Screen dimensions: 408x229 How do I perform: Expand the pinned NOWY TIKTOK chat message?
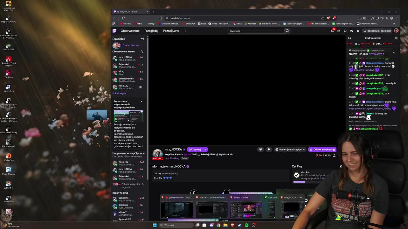tap(394, 53)
